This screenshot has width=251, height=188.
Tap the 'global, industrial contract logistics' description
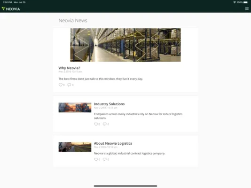[129, 153]
